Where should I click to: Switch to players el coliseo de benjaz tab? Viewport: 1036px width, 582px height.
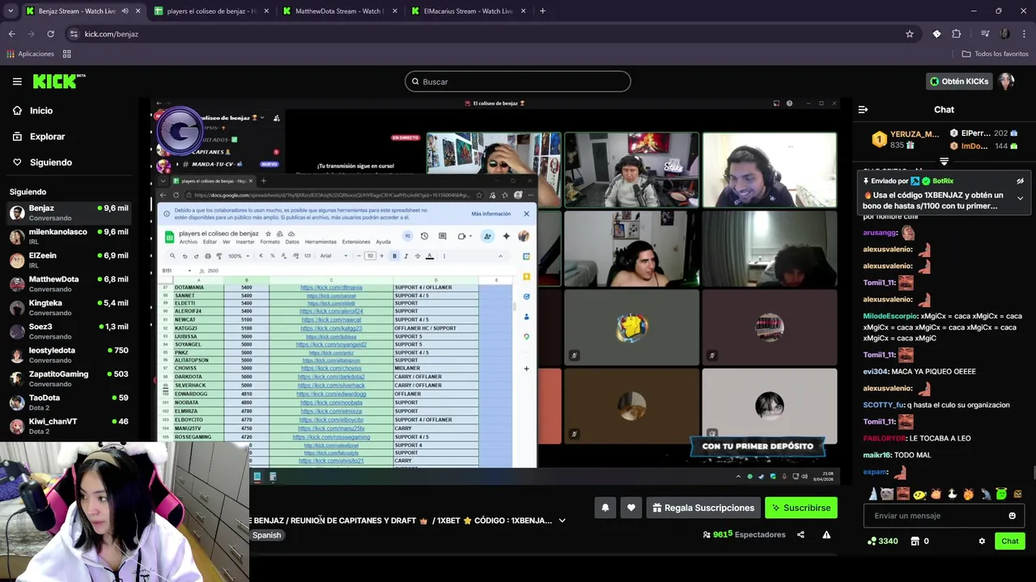[210, 11]
